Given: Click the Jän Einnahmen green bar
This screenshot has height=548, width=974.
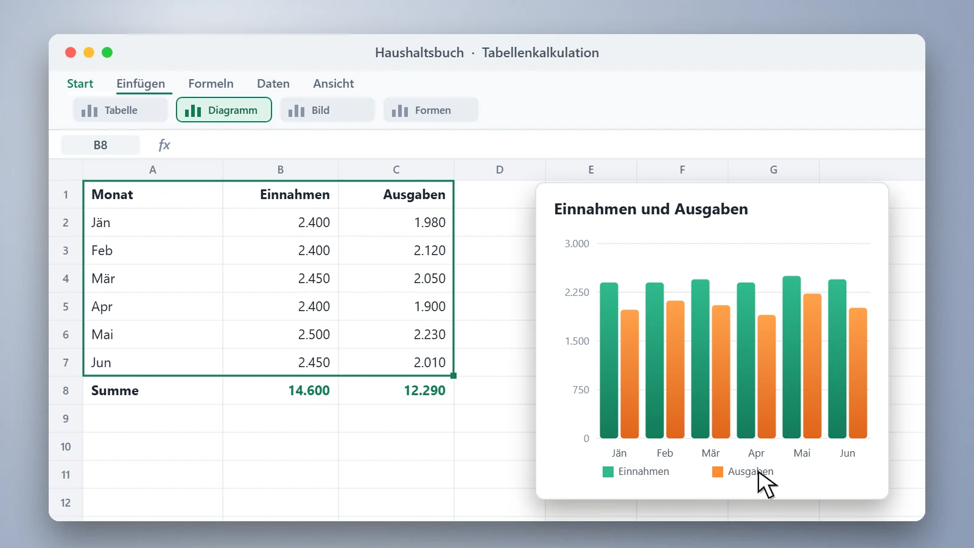Looking at the screenshot, I should coord(609,360).
